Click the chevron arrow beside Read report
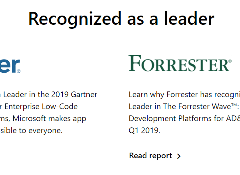This screenshot has width=240, height=175. [179, 156]
